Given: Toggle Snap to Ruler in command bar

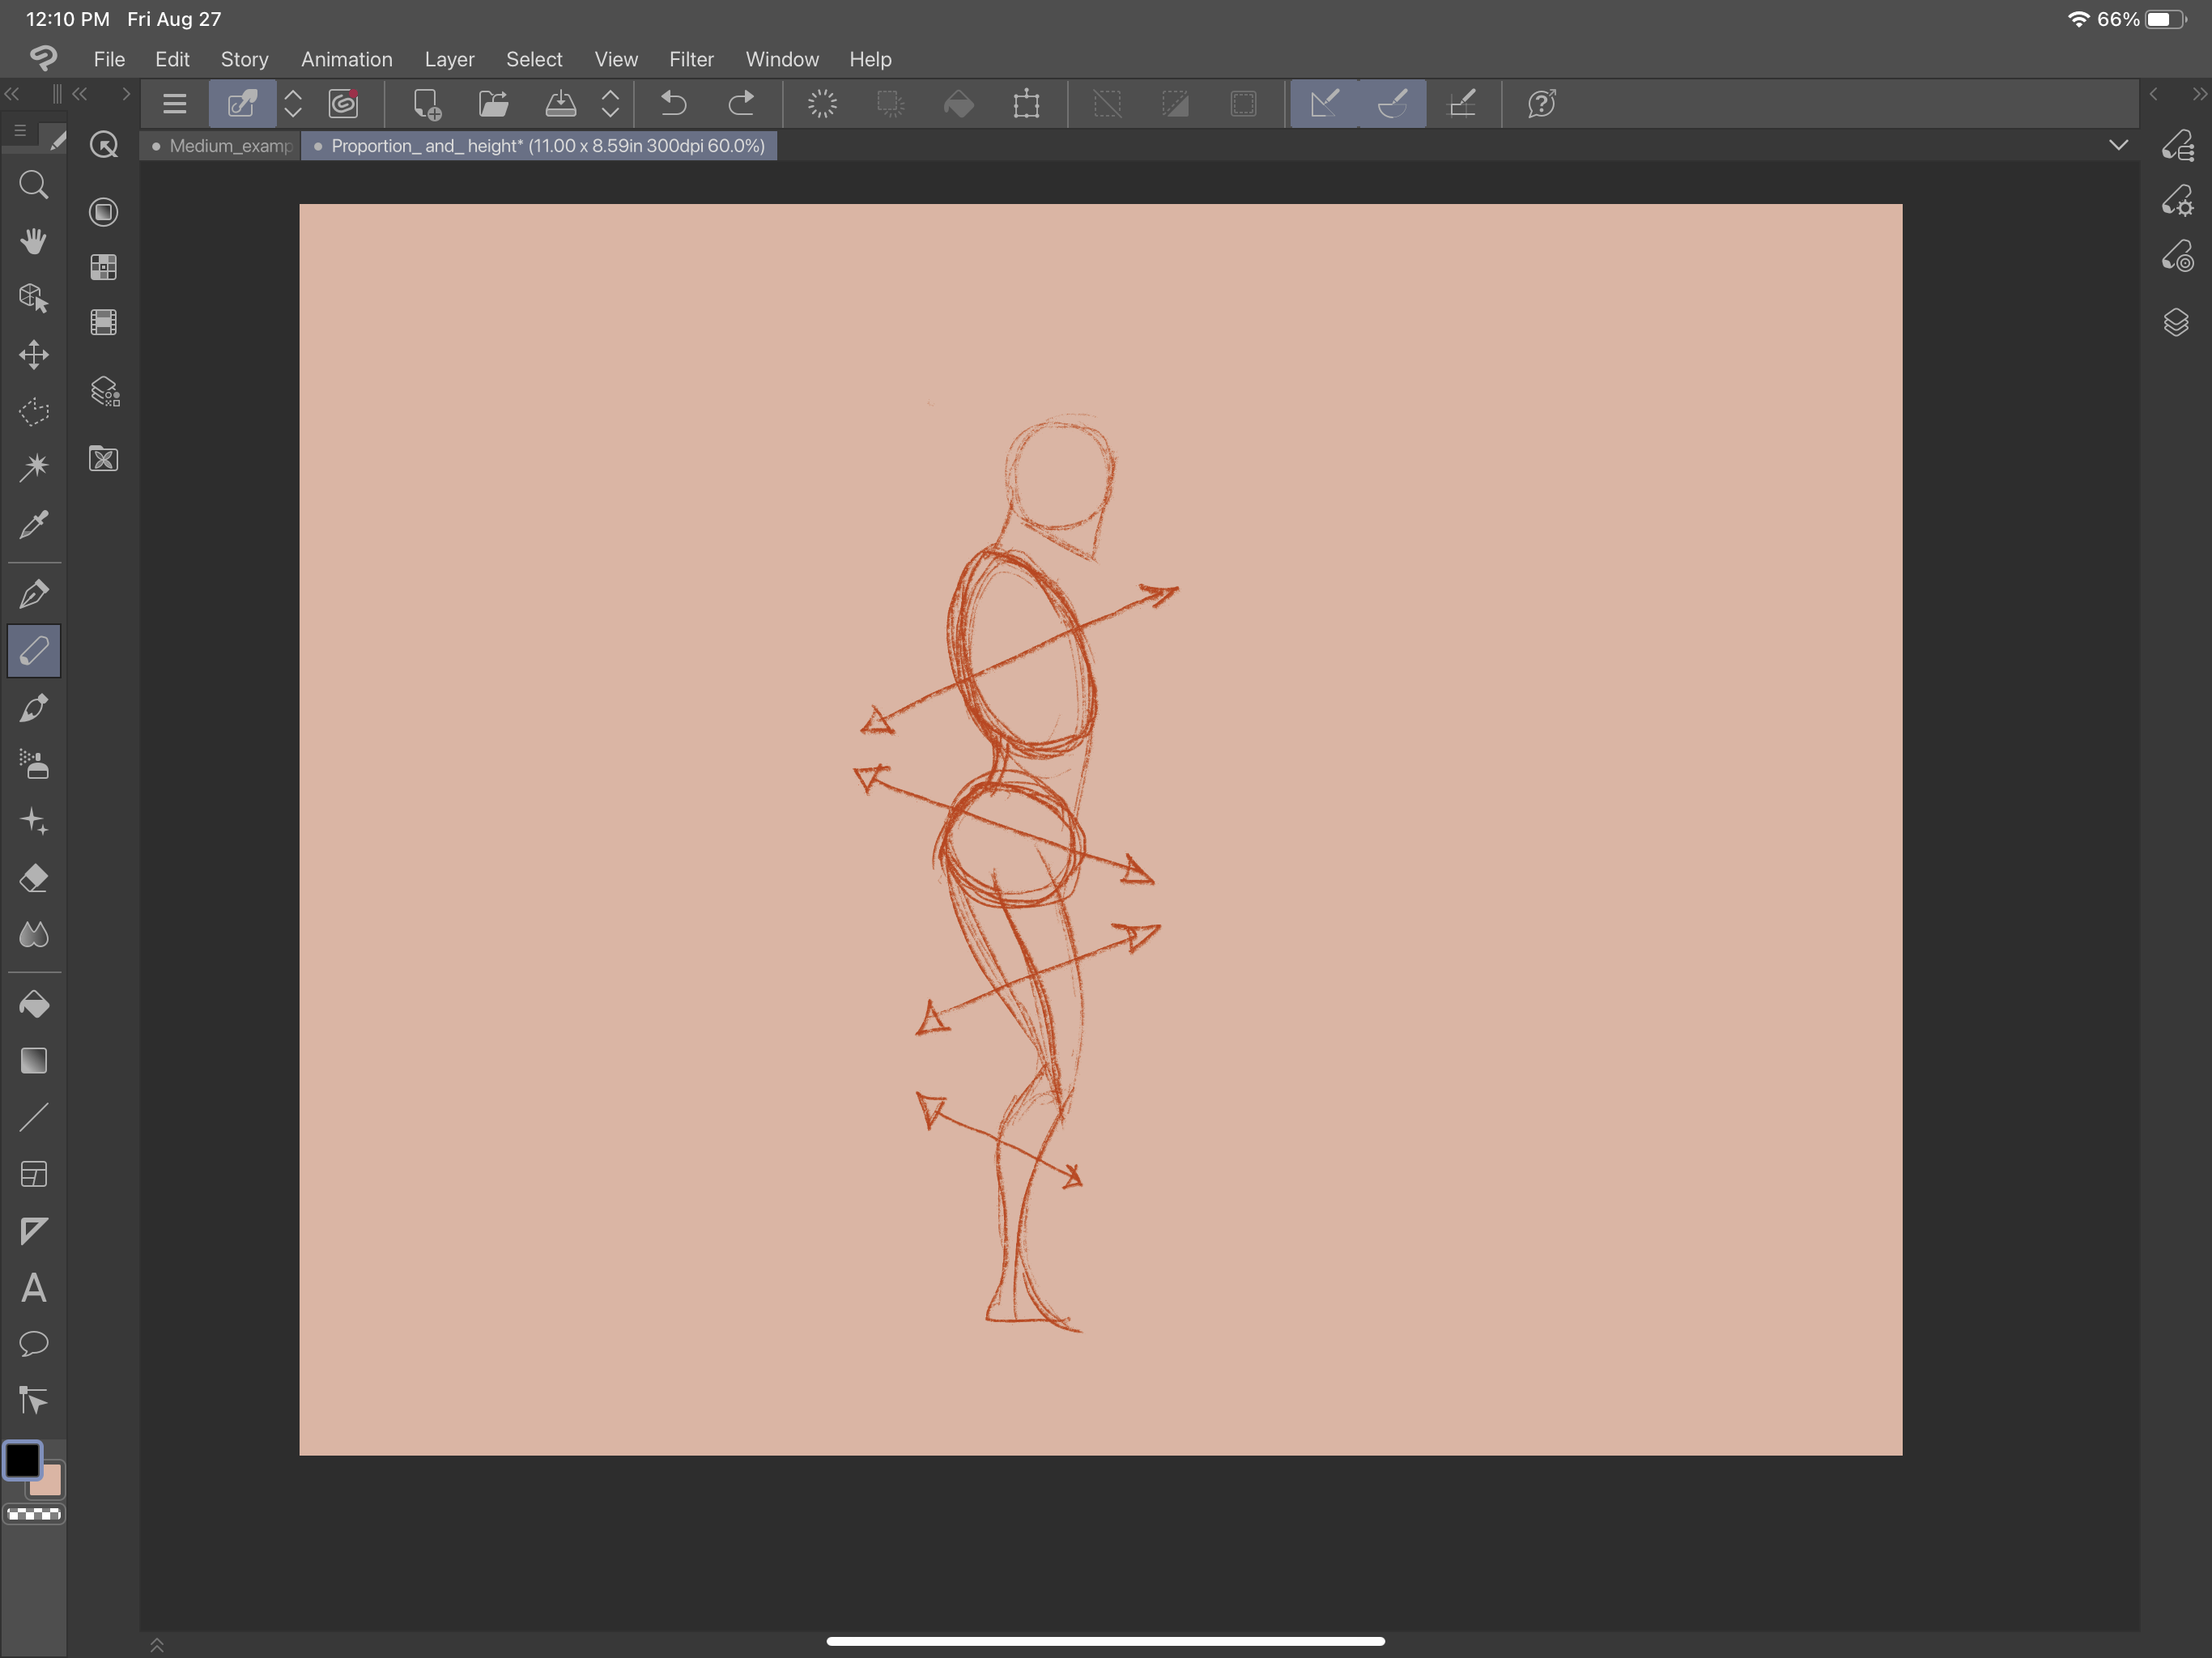Looking at the screenshot, I should pos(1324,103).
